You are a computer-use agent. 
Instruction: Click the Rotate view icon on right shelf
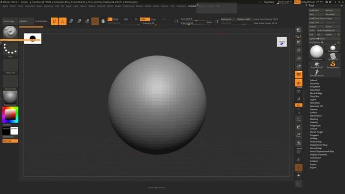(x=299, y=143)
